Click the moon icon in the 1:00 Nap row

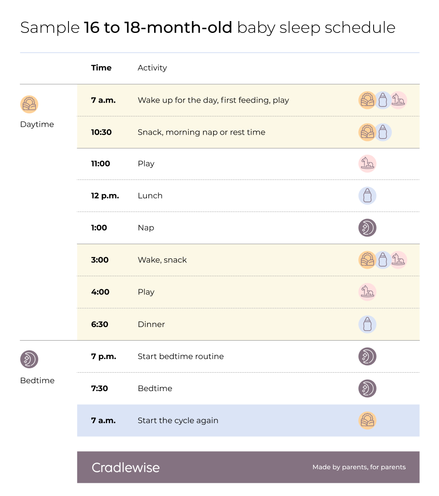(367, 228)
